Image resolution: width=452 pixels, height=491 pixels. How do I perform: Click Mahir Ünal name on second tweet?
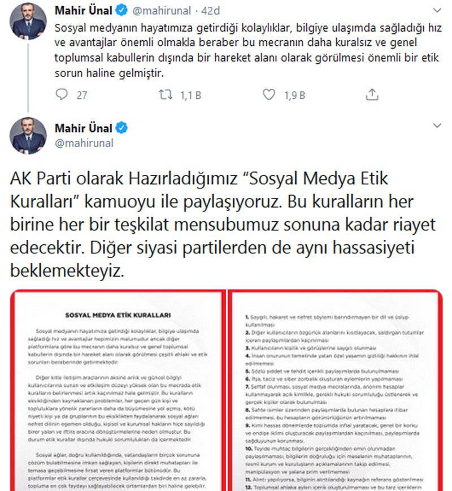coord(84,128)
